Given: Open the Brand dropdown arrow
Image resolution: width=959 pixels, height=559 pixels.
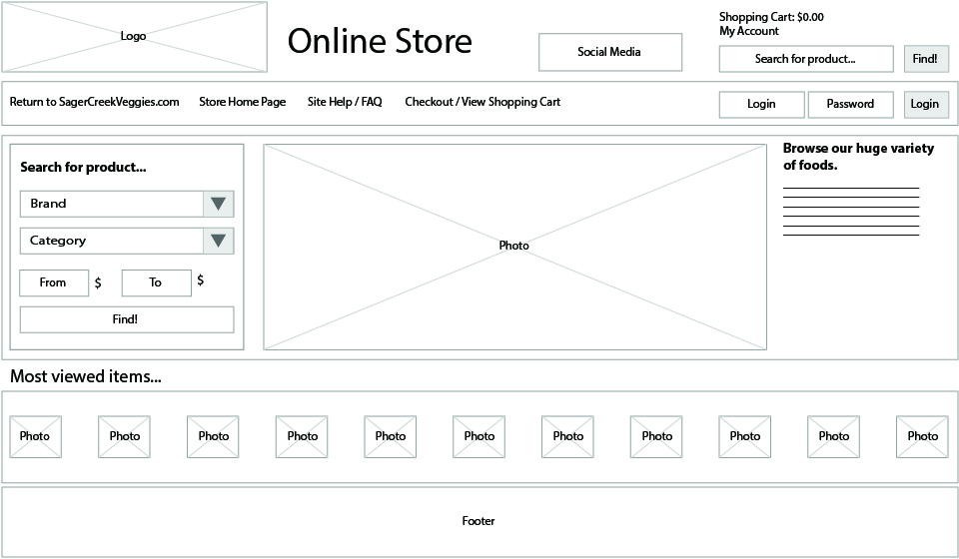Looking at the screenshot, I should tap(218, 204).
